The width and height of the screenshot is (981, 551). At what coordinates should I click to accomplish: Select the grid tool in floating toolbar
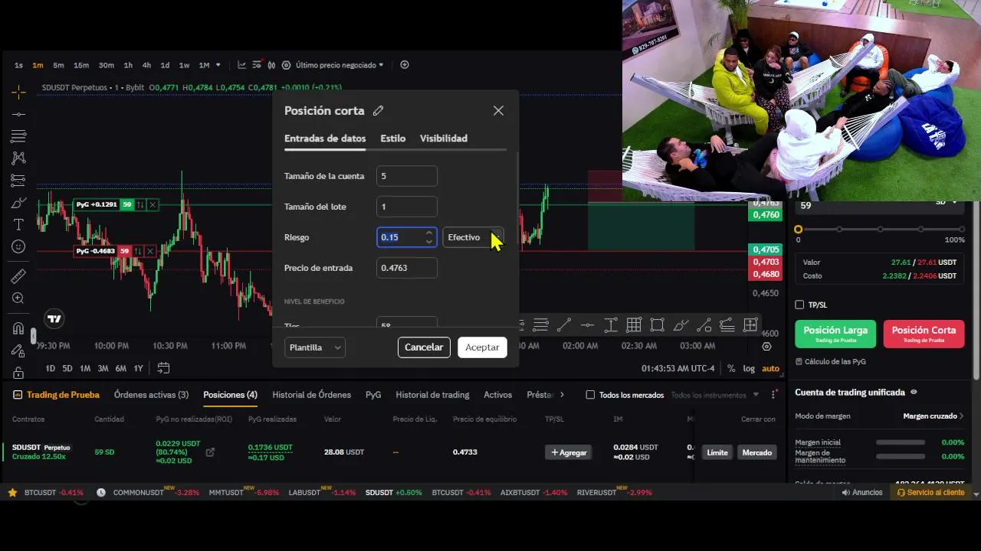coord(634,325)
